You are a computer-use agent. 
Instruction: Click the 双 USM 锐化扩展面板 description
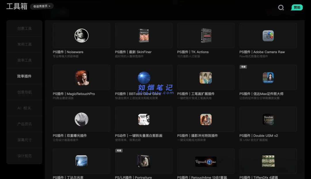click(254, 140)
